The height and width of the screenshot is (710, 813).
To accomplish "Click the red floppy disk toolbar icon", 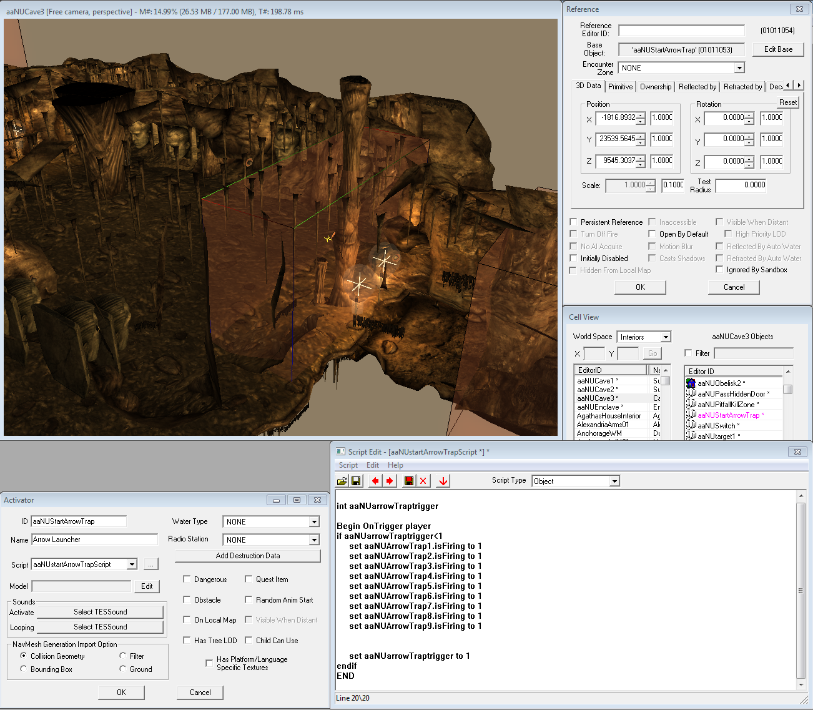I will (409, 481).
